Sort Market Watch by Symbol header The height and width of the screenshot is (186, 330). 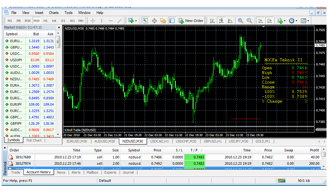click(x=15, y=34)
